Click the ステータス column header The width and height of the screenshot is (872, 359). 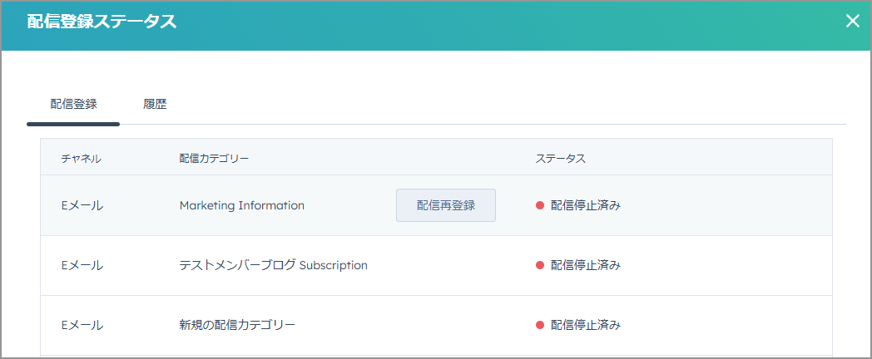pos(561,159)
